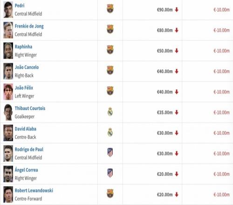Click the Barcelona crest in Pedri's row
Screen dimensions: 233x205
tap(110, 8)
